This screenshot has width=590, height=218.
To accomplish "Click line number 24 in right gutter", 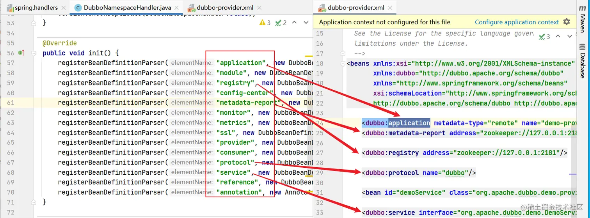I will coord(320,123).
